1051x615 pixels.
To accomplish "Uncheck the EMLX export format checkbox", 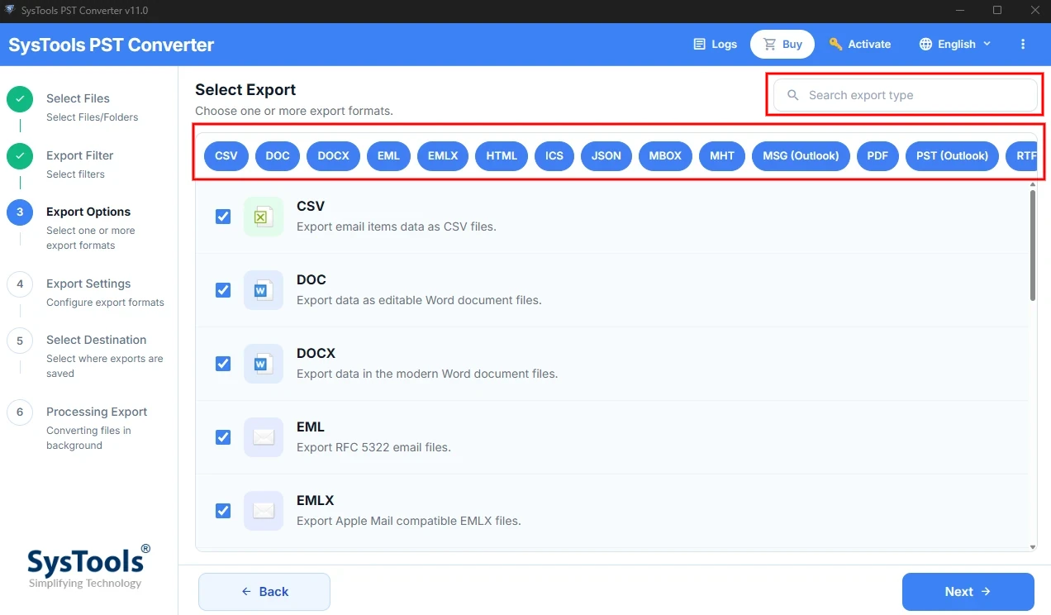I will coord(223,511).
